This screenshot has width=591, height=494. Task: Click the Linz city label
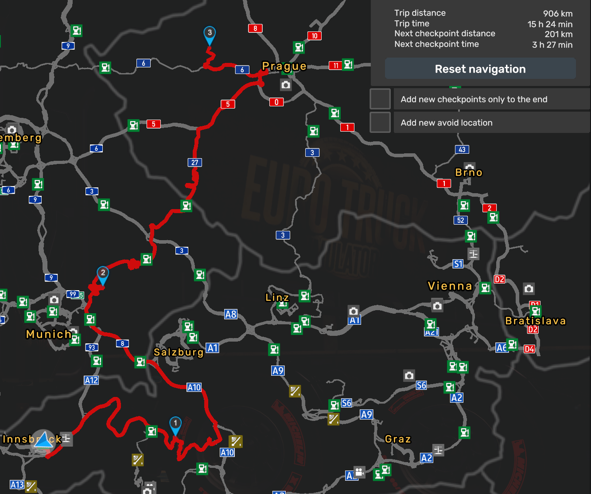[x=277, y=297]
